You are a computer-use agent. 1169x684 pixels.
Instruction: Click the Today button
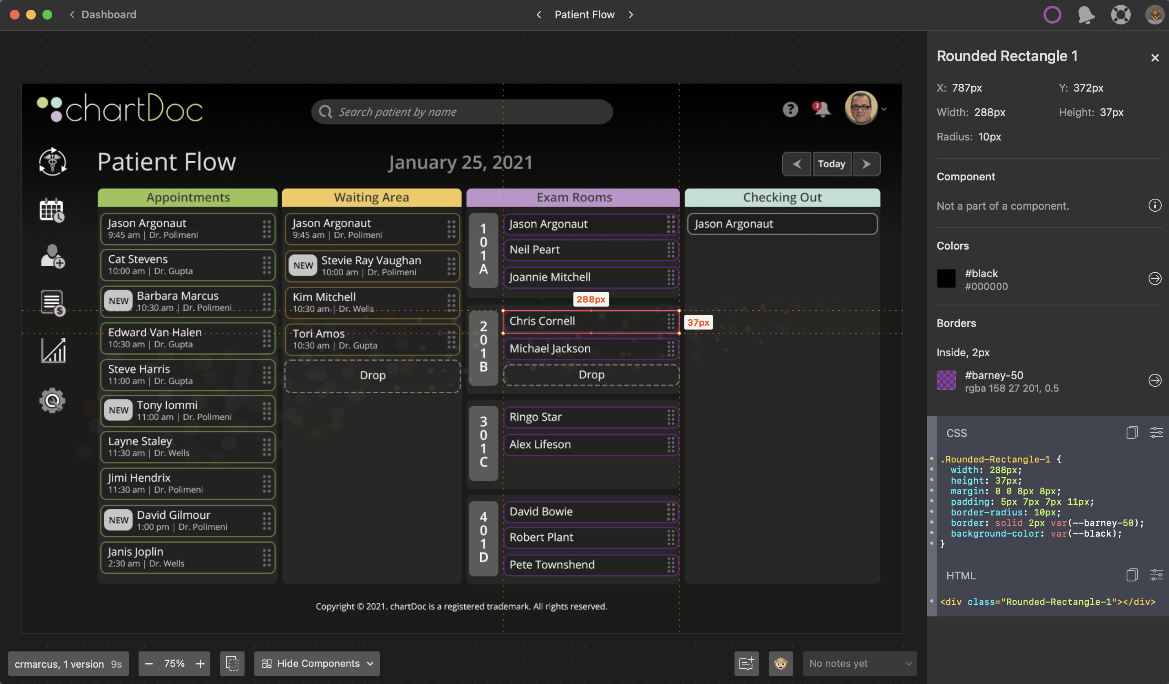coord(832,164)
